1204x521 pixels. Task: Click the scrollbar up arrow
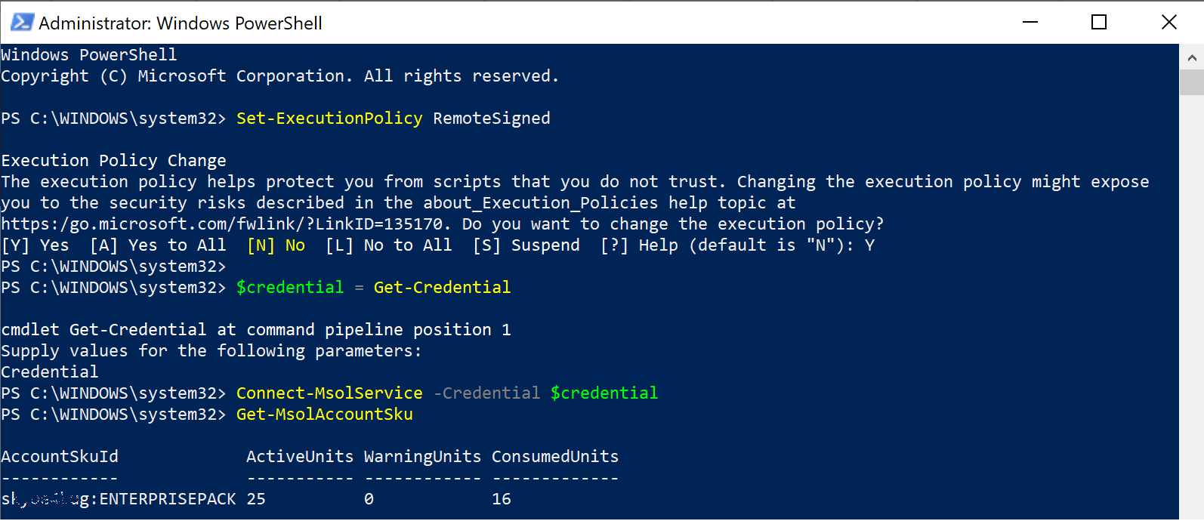1191,57
